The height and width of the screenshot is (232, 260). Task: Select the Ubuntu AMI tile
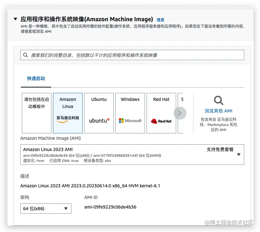[x=99, y=113]
